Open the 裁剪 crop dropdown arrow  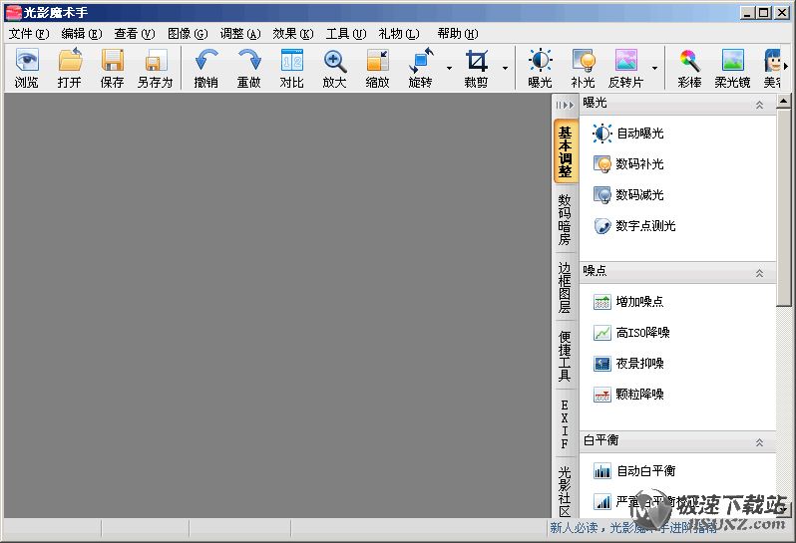[x=505, y=69]
